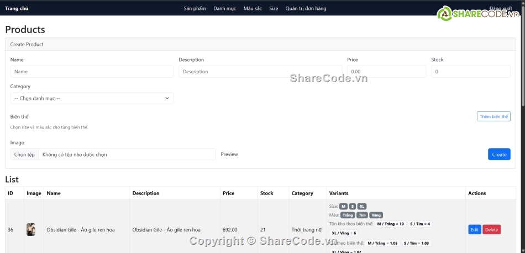Focus the Name input field
525x253 pixels.
92,72
